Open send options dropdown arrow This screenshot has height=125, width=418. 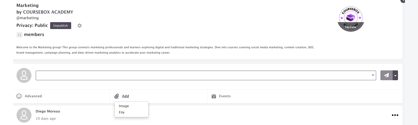[x=395, y=75]
